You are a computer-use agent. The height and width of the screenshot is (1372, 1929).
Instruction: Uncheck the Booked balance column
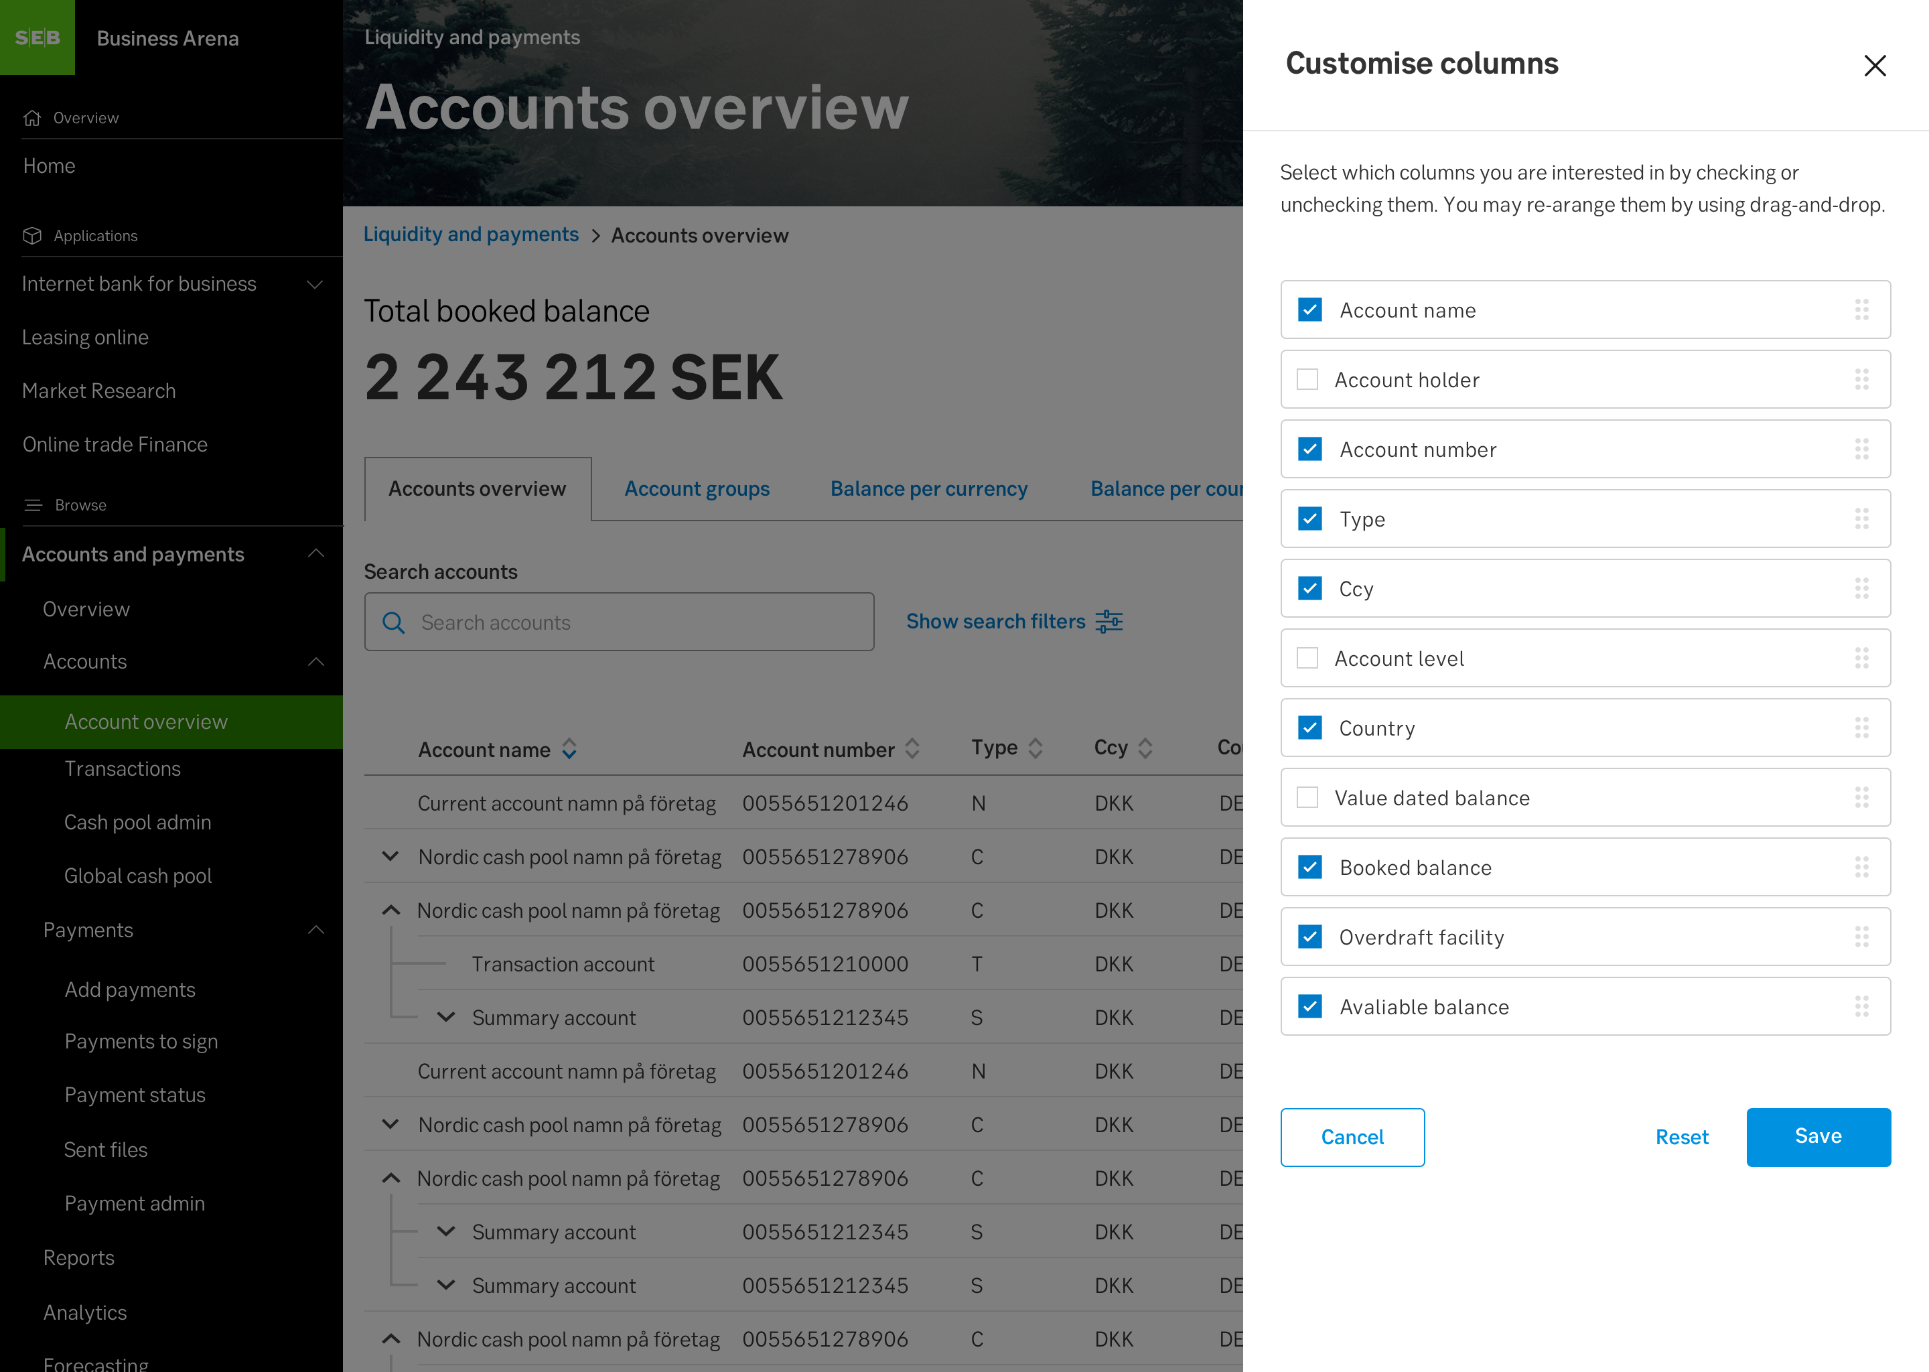coord(1310,868)
